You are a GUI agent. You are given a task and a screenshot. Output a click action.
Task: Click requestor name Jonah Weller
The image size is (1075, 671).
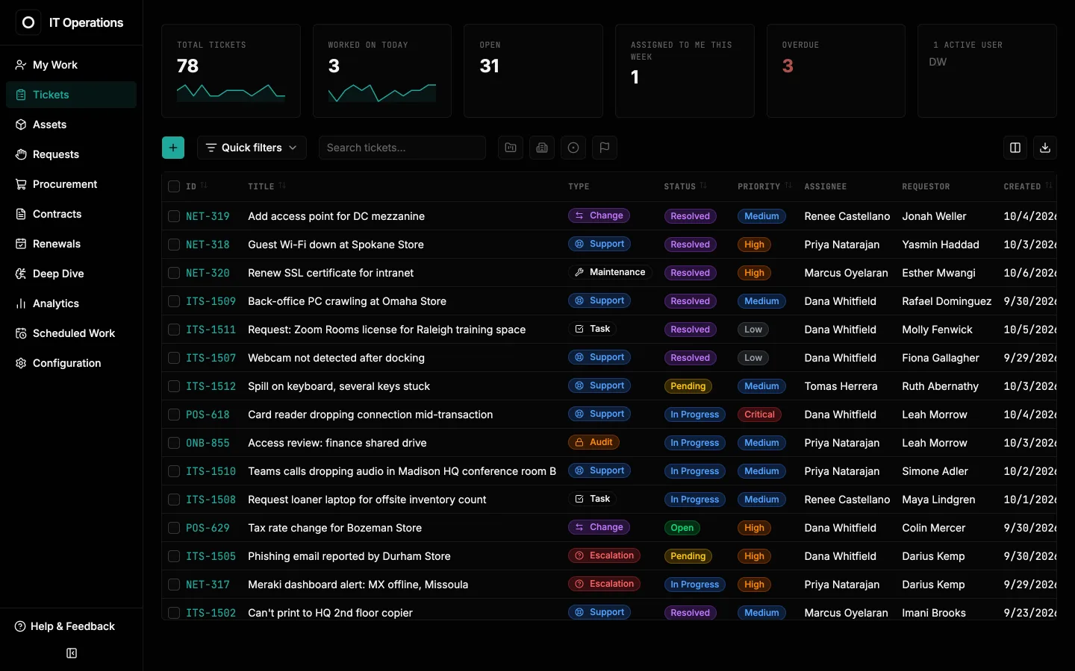(x=934, y=216)
